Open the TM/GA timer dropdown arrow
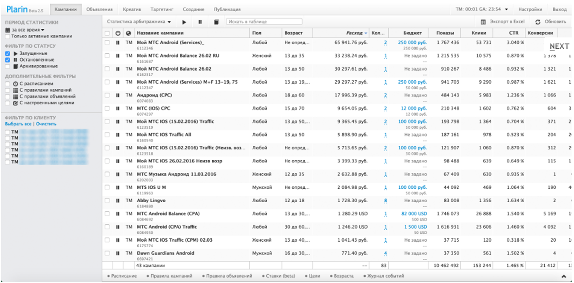574x283 pixels. point(506,9)
